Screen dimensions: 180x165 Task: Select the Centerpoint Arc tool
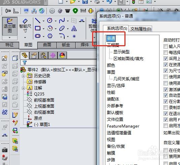pyautogui.click(x=50, y=28)
